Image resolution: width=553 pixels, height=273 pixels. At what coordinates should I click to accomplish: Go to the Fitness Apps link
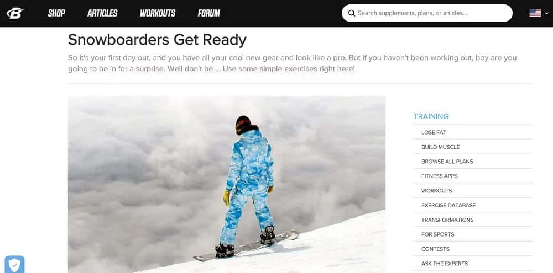[x=440, y=176]
